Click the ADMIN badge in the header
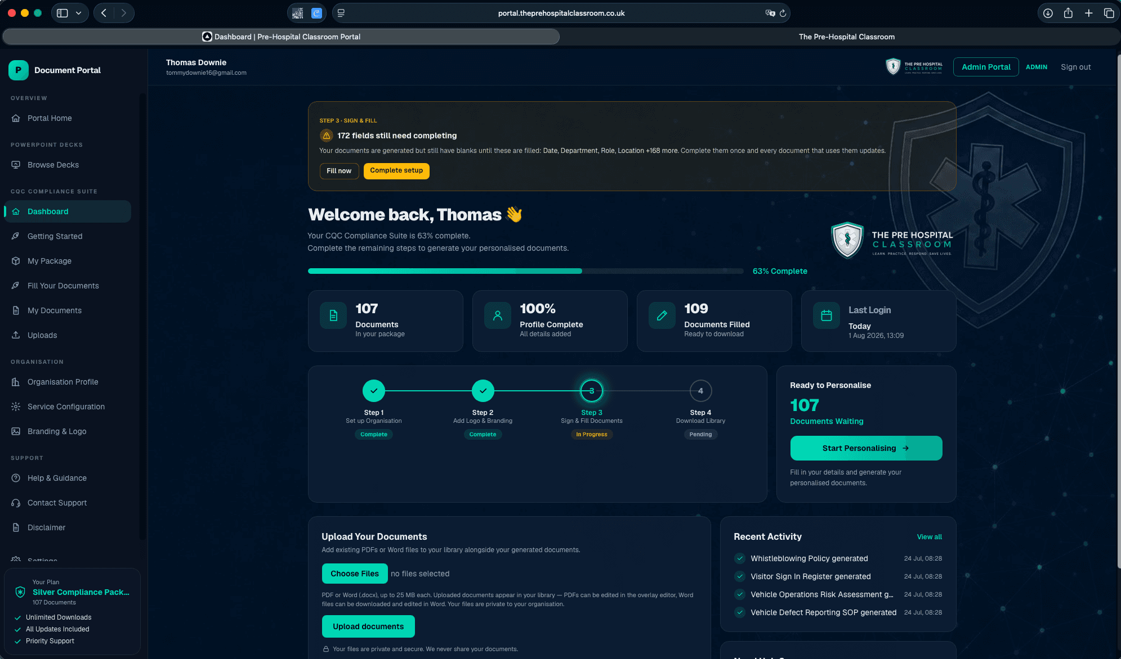 click(1036, 67)
